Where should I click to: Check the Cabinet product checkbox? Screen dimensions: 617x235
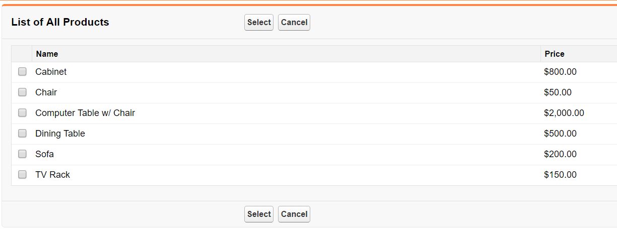click(x=22, y=72)
